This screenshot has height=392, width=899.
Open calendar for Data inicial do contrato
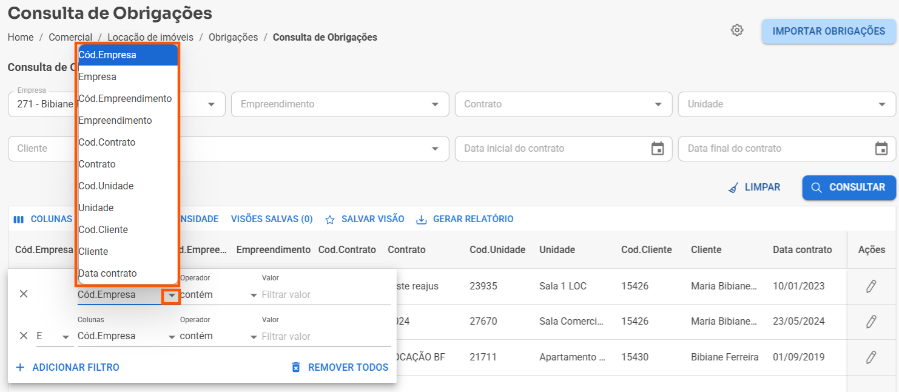point(658,149)
